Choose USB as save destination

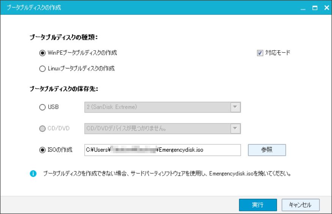click(x=42, y=107)
